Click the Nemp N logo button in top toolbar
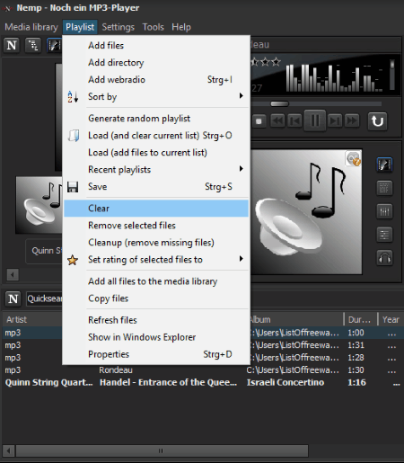The image size is (404, 463). tap(12, 45)
